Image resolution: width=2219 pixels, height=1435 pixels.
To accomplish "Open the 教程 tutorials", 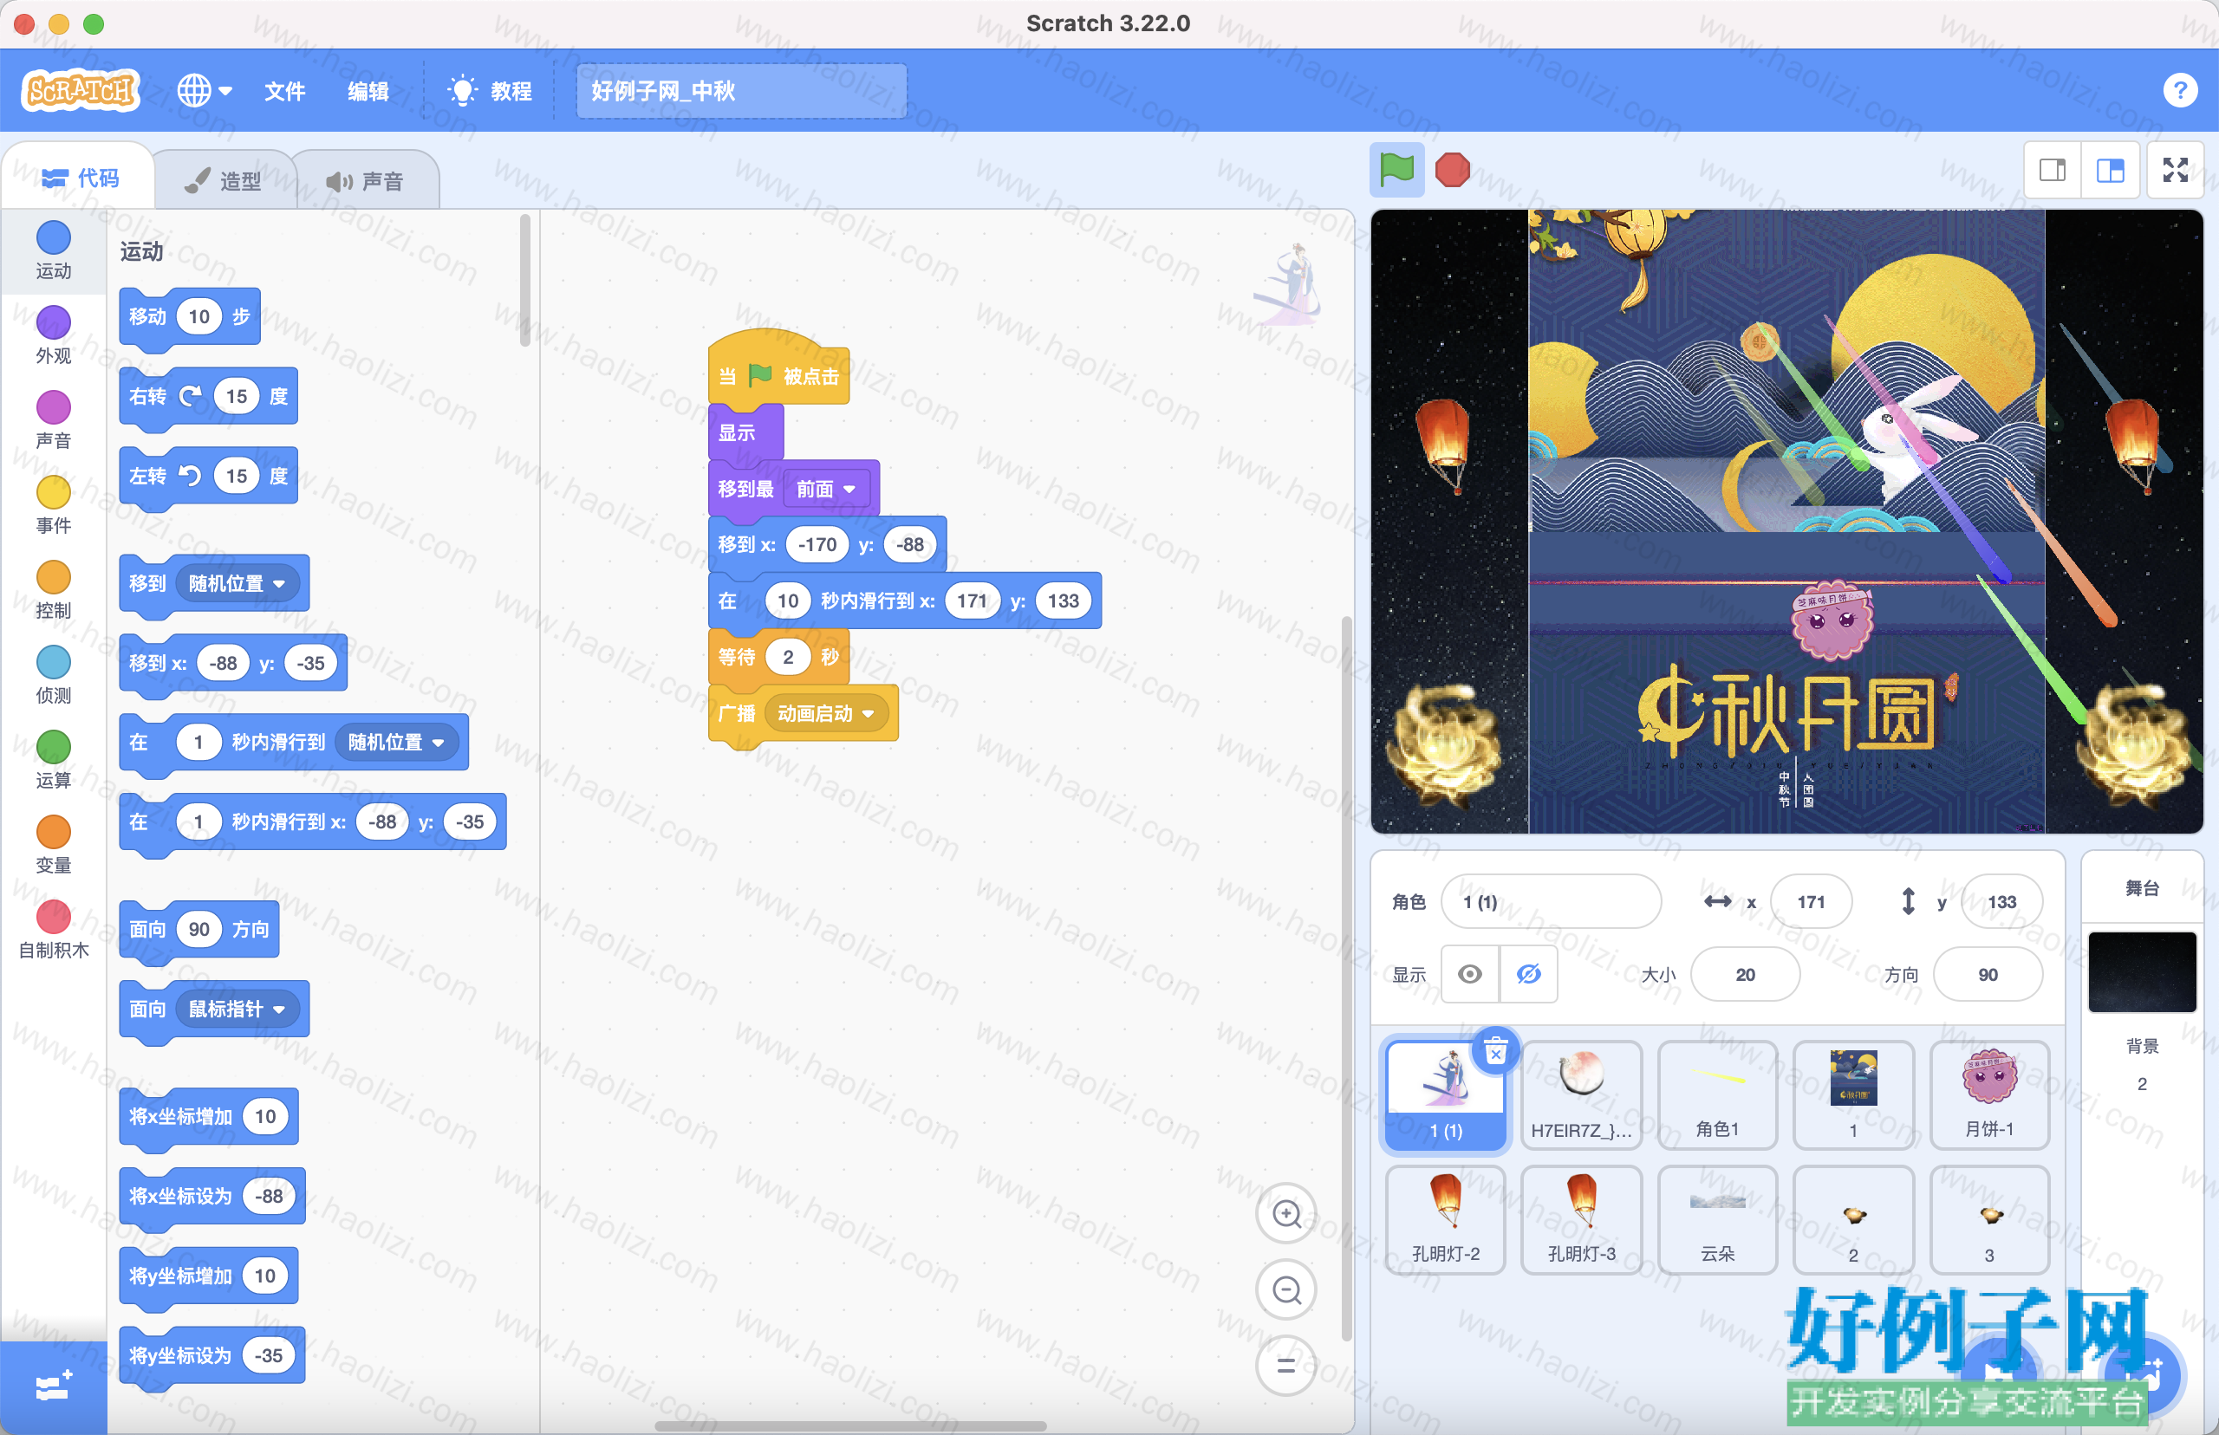I will pos(491,90).
